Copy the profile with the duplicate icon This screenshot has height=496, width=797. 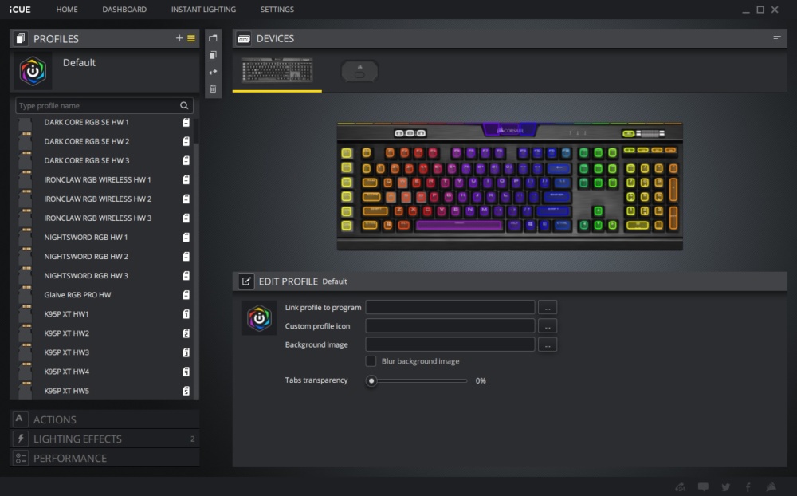(x=213, y=55)
